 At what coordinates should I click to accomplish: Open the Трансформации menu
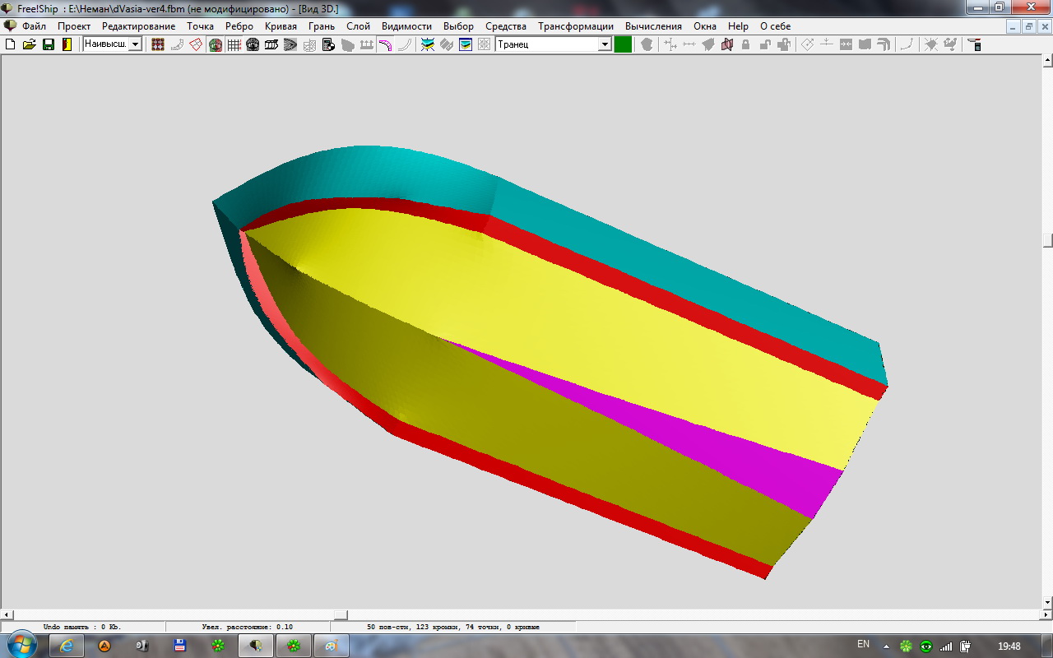point(575,26)
